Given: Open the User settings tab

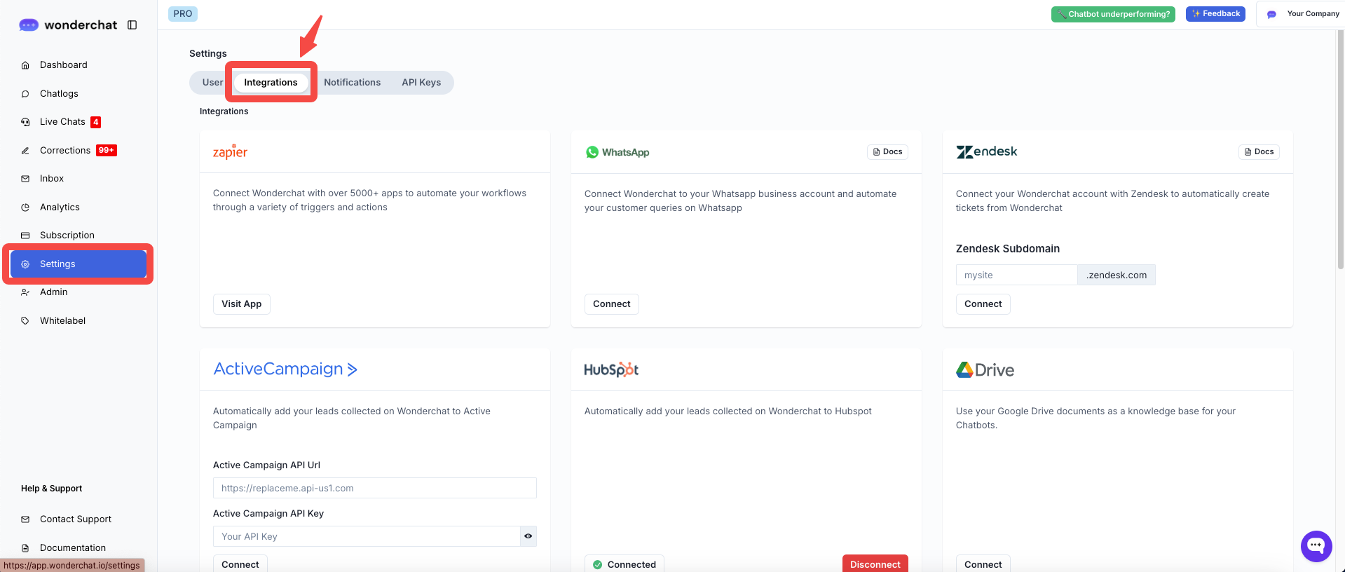Looking at the screenshot, I should tap(212, 83).
